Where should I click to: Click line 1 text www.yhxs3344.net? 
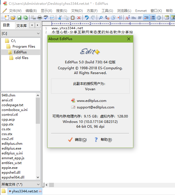pos(68,28)
